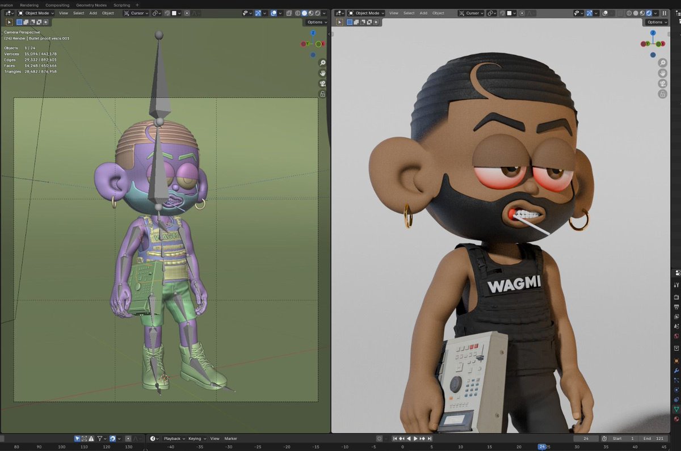
Task: Click left viewport navigation axis gizmo
Action: pyautogui.click(x=313, y=44)
